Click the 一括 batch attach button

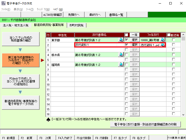[x=134, y=35]
